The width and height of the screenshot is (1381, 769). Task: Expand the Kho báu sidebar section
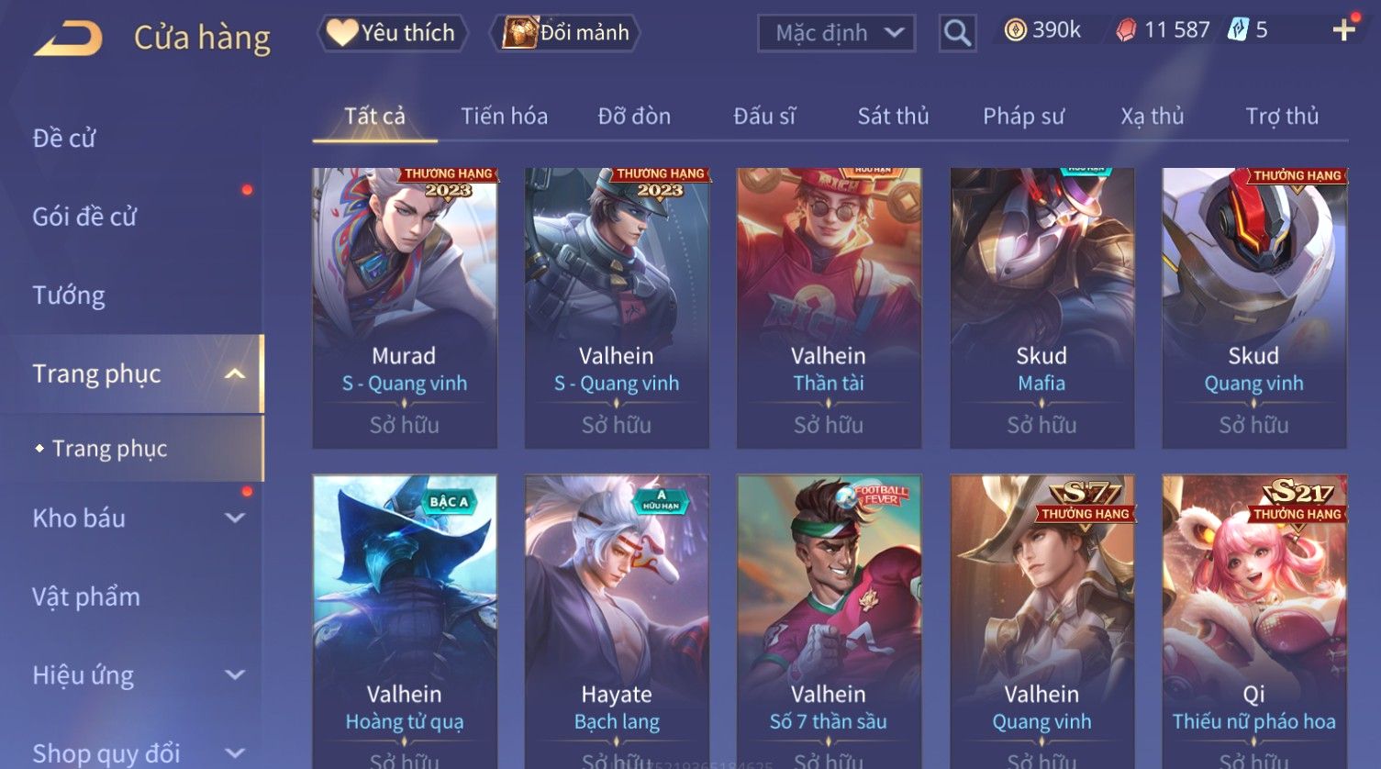235,518
